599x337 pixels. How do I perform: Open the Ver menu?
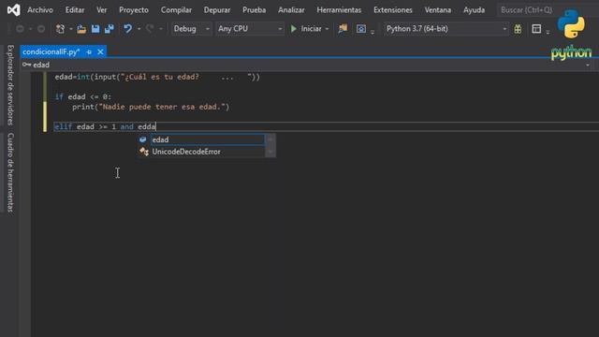pos(102,10)
